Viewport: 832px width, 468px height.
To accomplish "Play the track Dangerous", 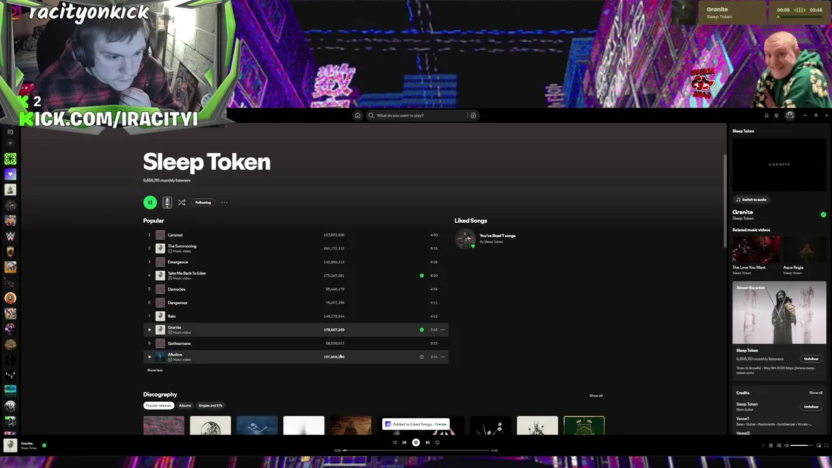I will pos(296,302).
